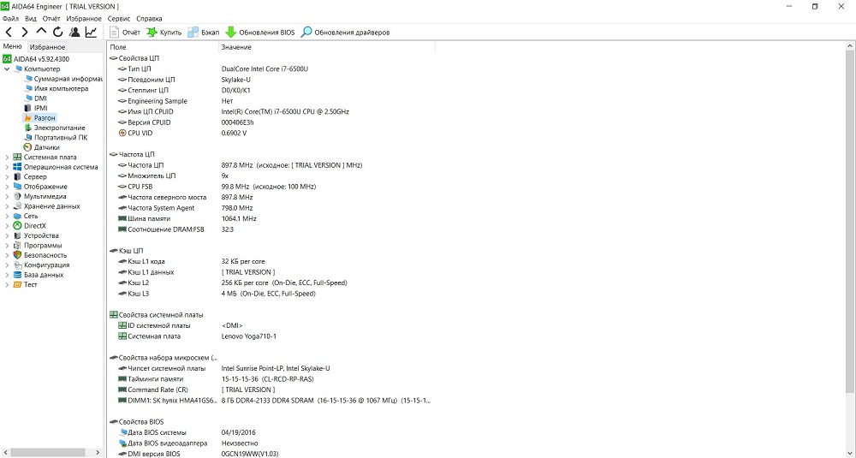Open user management icon in toolbar
This screenshot has height=458, width=856.
[74, 33]
